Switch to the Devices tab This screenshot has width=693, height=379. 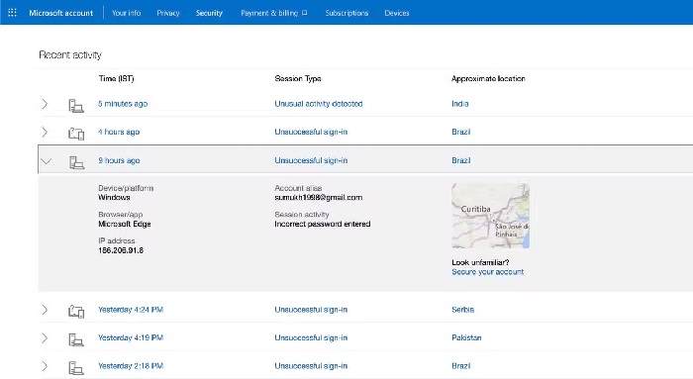396,13
